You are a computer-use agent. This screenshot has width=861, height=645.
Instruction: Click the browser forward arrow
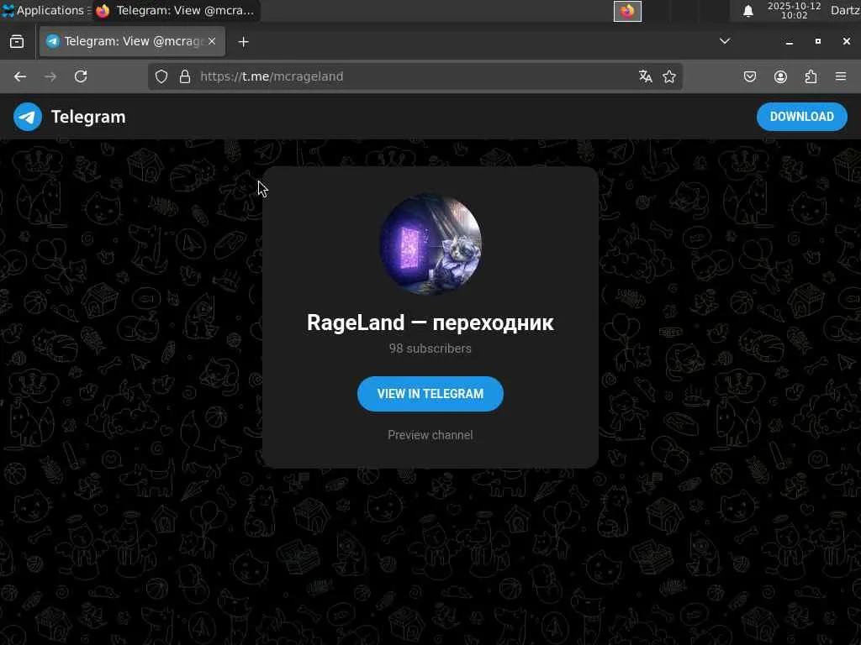click(50, 76)
